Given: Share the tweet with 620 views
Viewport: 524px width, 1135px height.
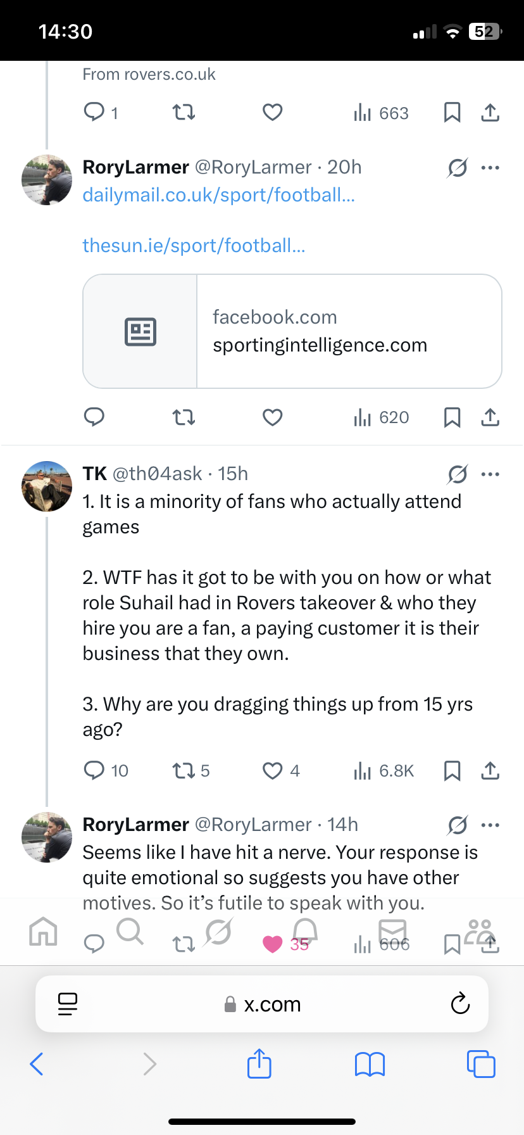Looking at the screenshot, I should (490, 417).
